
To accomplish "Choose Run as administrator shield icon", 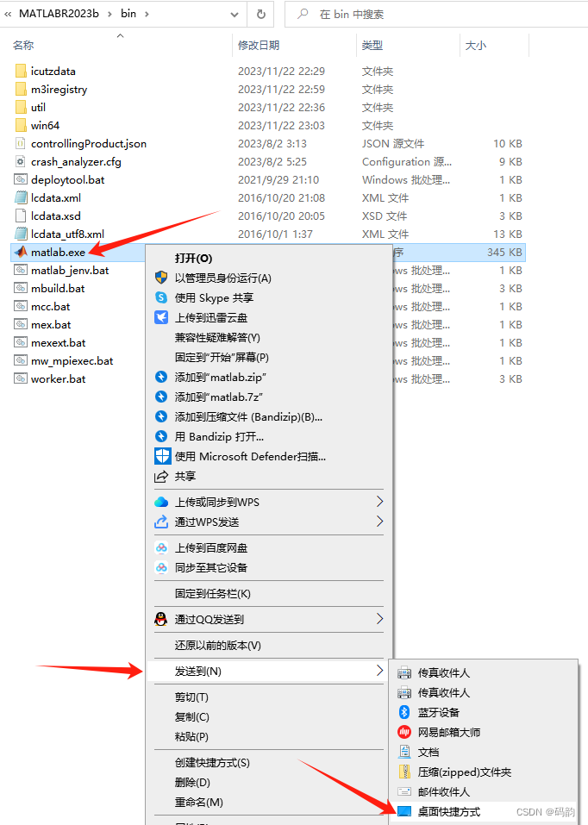I will [x=161, y=278].
